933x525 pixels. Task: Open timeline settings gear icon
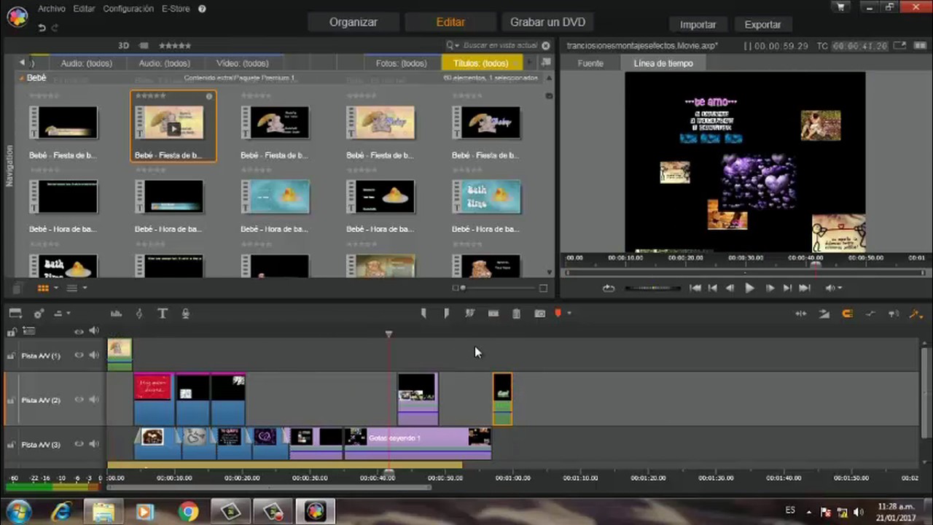(x=39, y=314)
